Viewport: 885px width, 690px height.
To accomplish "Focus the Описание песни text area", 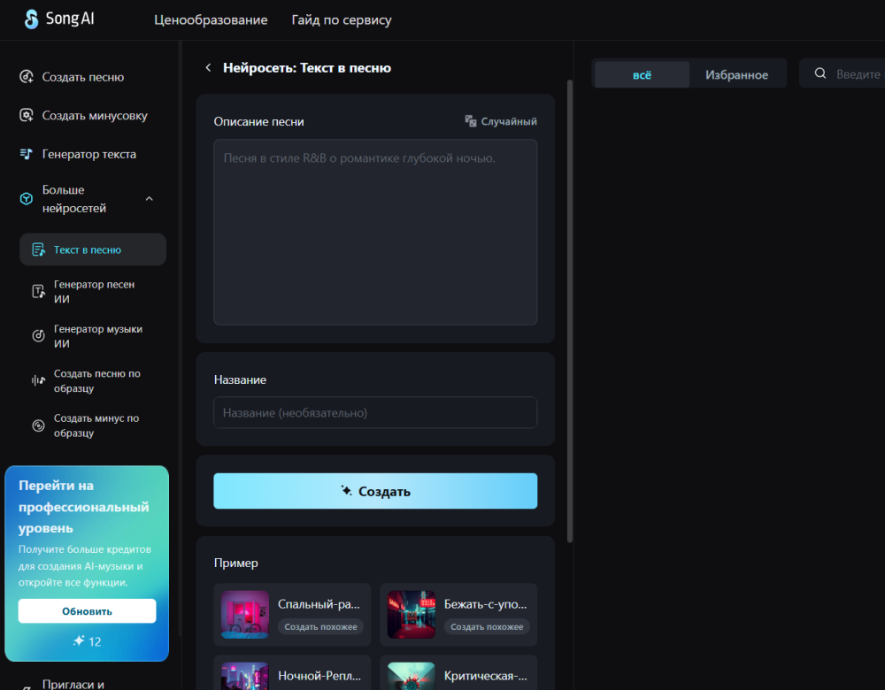I will click(375, 232).
